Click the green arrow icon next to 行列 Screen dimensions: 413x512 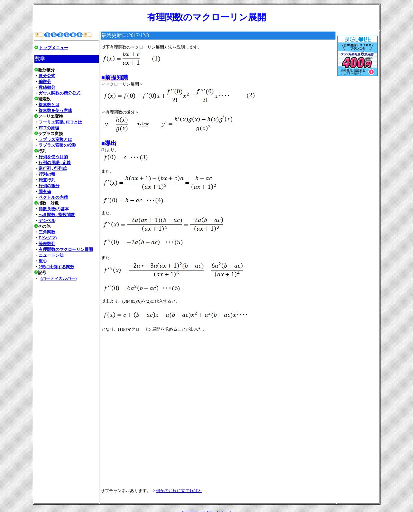tap(36, 151)
